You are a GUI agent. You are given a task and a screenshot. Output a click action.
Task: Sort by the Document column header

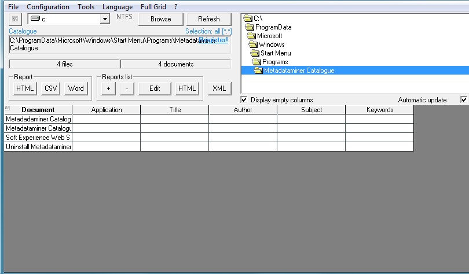pos(38,109)
